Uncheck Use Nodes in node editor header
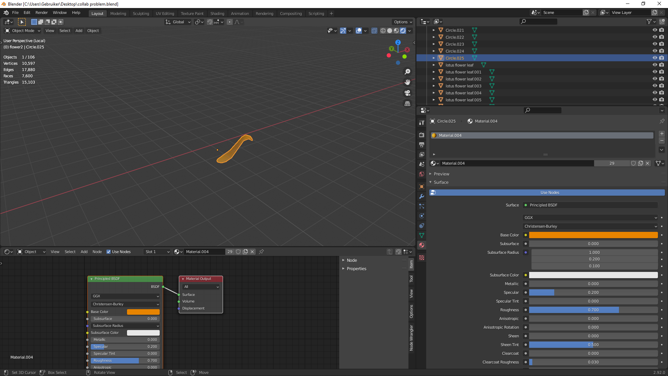Screen dimensions: 668x376 pyautogui.click(x=109, y=252)
